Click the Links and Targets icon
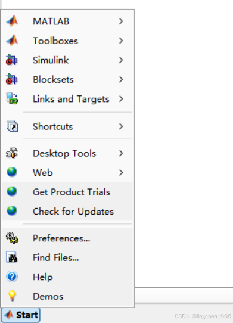This screenshot has width=233, height=323. click(x=12, y=98)
